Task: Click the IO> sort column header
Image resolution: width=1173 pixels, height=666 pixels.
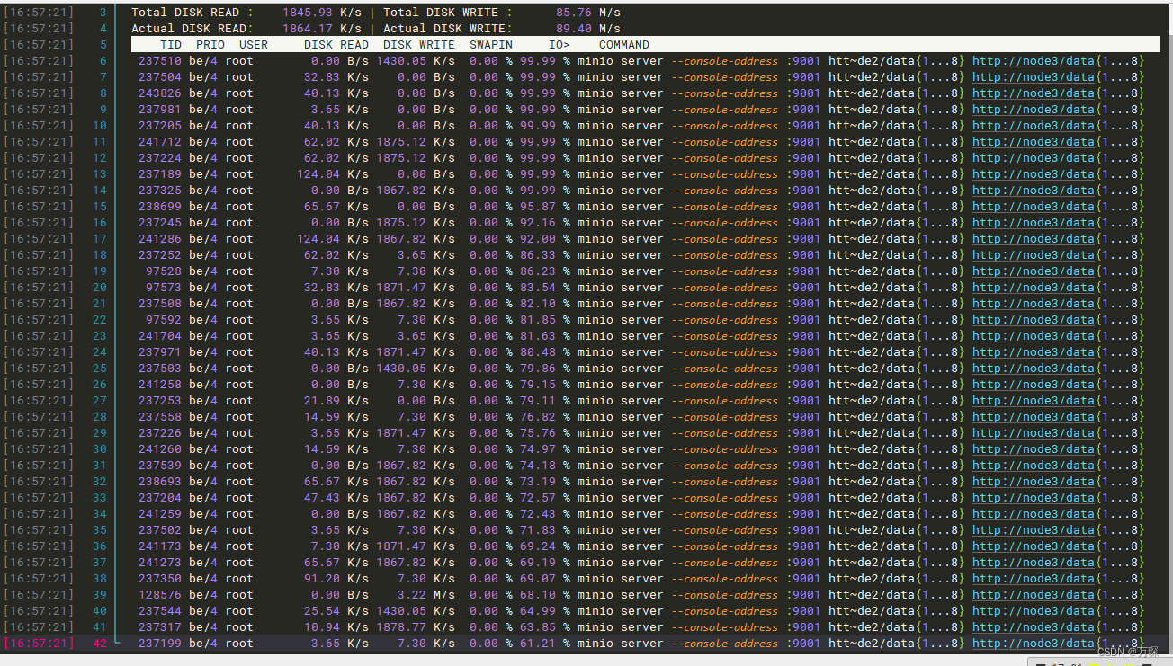Action: [560, 45]
